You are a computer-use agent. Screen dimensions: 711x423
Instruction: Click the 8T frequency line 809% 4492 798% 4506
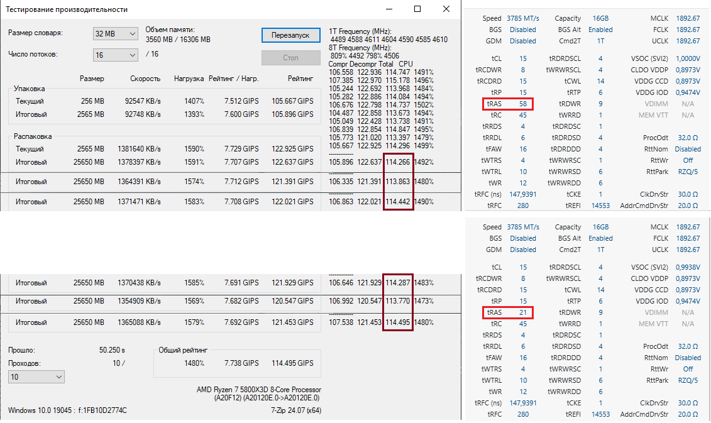tap(365, 56)
